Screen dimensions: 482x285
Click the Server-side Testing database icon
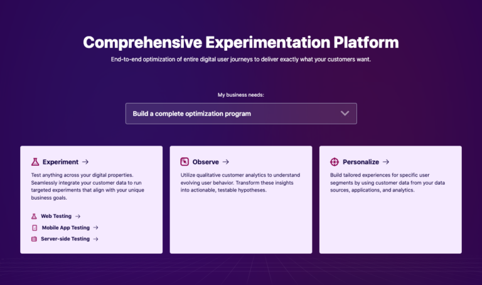35,239
